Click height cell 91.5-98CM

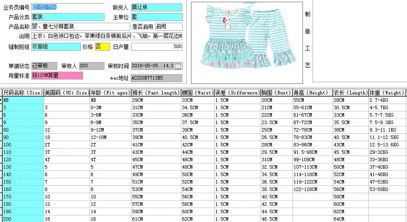(x=313, y=152)
